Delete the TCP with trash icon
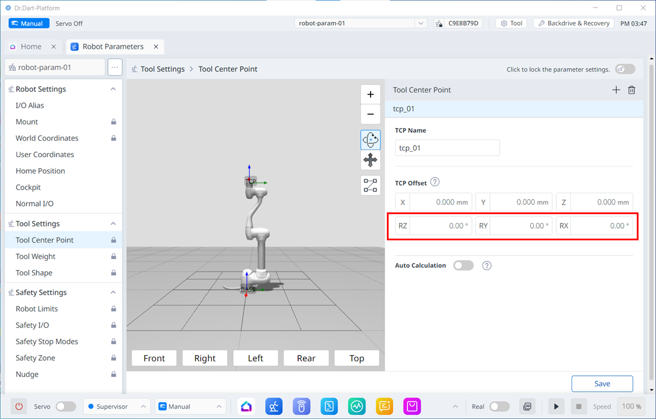Viewport: 656px width, 419px height. [x=632, y=90]
